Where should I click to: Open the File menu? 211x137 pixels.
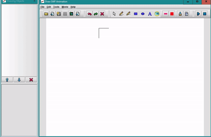[43, 7]
